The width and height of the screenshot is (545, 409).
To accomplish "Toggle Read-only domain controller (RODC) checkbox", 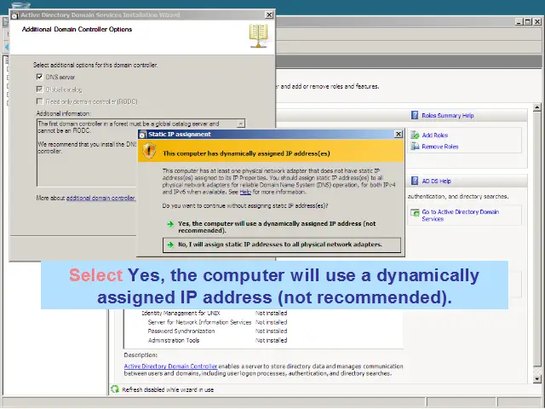I will (x=40, y=101).
